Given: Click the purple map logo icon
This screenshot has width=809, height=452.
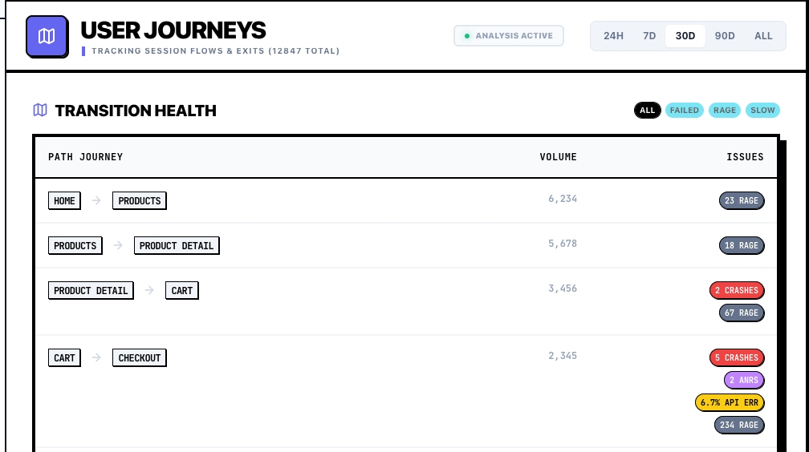Looking at the screenshot, I should click(x=47, y=37).
